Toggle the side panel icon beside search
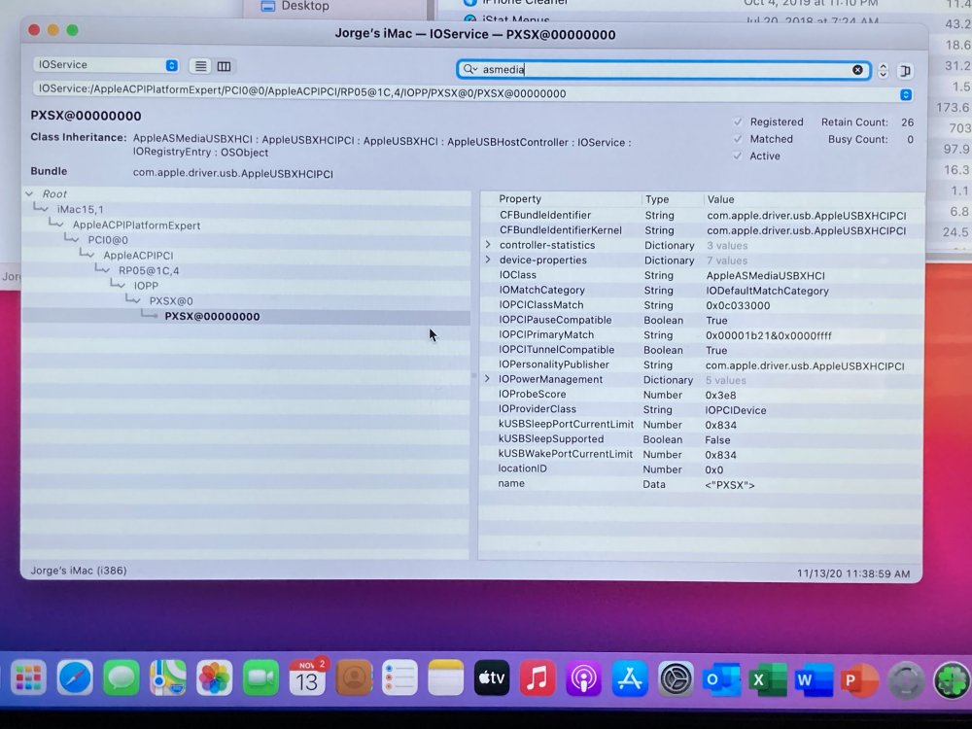 click(905, 71)
